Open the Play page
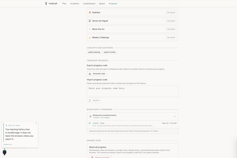237x158 pixels. pos(64,4)
